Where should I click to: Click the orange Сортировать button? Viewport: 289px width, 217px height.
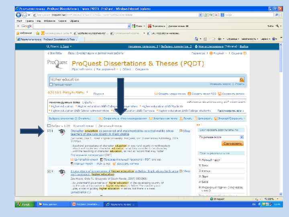232,143
